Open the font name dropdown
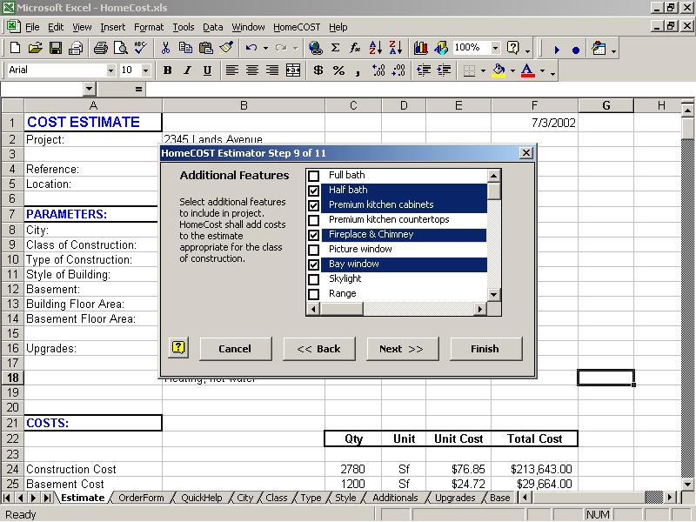This screenshot has width=696, height=522. (x=110, y=70)
